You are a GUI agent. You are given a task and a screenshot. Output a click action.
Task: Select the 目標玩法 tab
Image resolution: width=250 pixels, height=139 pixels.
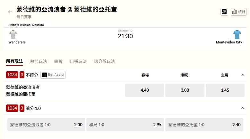tap(78, 61)
